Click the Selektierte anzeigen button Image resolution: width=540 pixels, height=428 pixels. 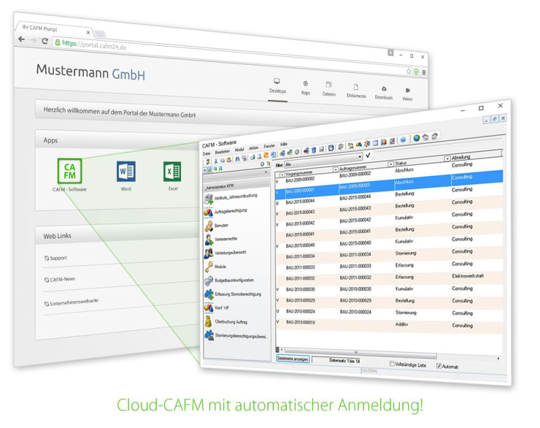click(x=293, y=358)
